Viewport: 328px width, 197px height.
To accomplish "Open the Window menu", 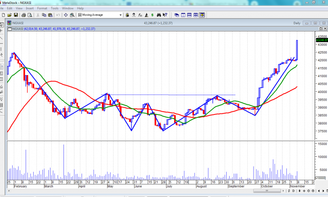I will pos(68,8).
